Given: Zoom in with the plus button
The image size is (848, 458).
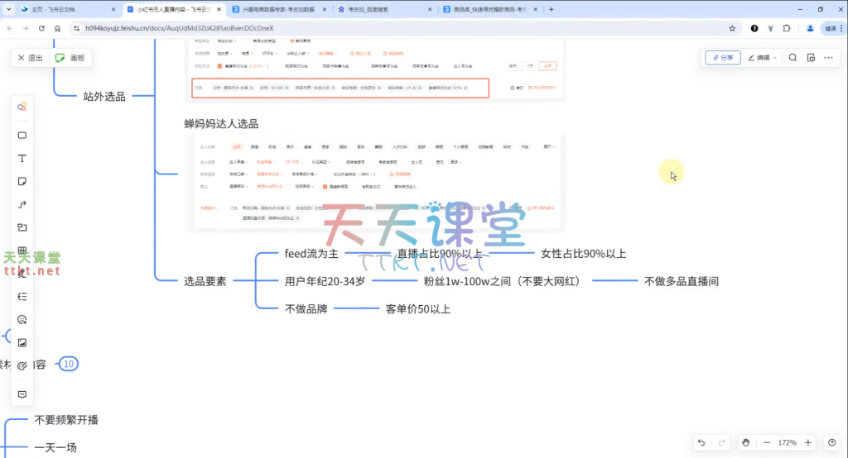Looking at the screenshot, I should pos(808,442).
